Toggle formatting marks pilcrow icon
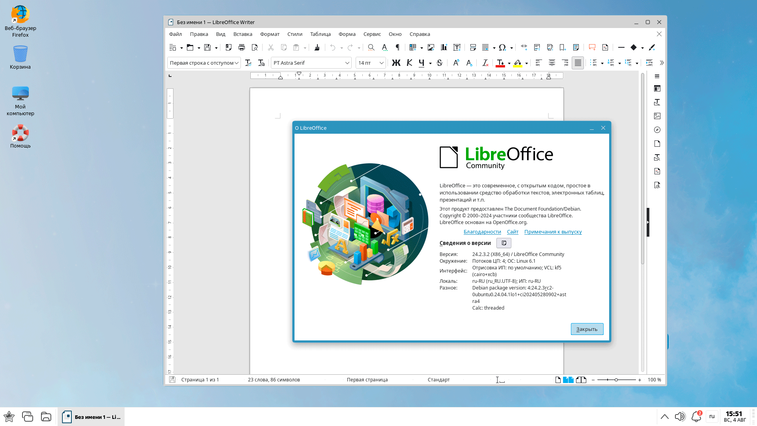The width and height of the screenshot is (757, 426). pyautogui.click(x=397, y=47)
